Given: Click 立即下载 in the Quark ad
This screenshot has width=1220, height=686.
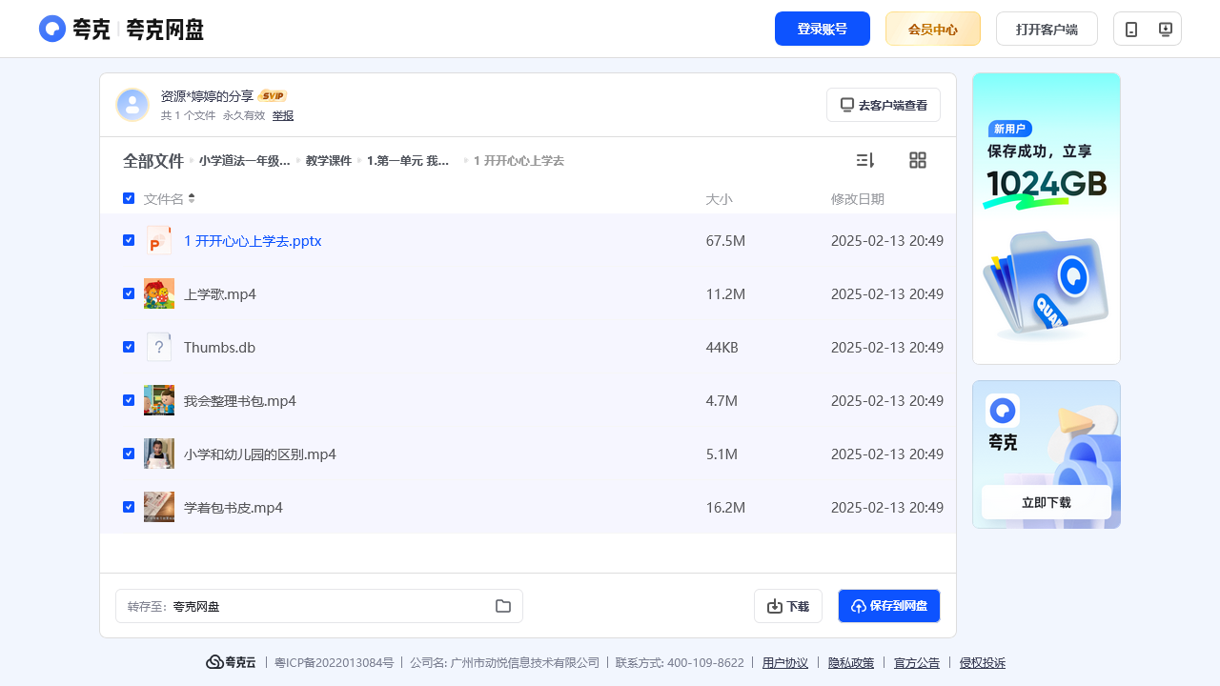Looking at the screenshot, I should tap(1047, 502).
